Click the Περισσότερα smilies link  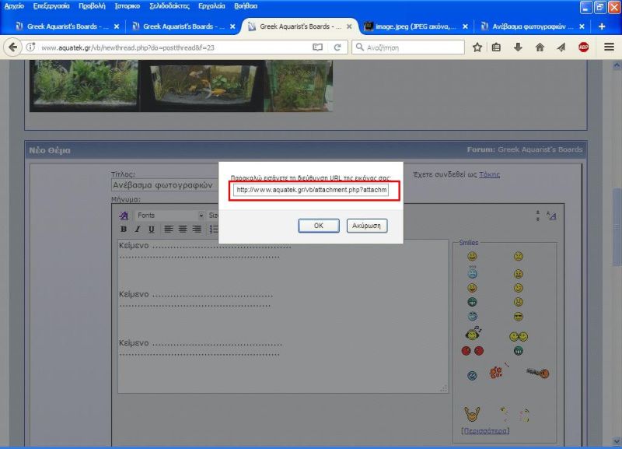coord(485,430)
